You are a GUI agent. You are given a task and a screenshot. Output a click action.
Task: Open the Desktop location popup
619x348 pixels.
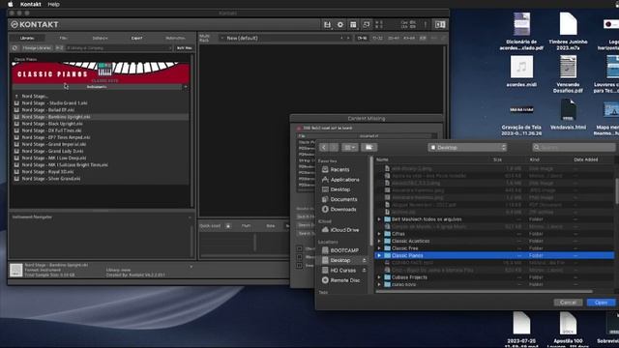pyautogui.click(x=467, y=147)
